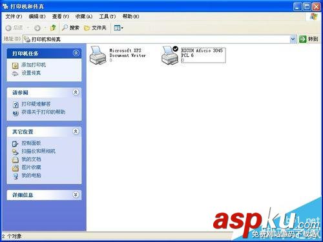Click the 设置传真 link

coord(31,73)
